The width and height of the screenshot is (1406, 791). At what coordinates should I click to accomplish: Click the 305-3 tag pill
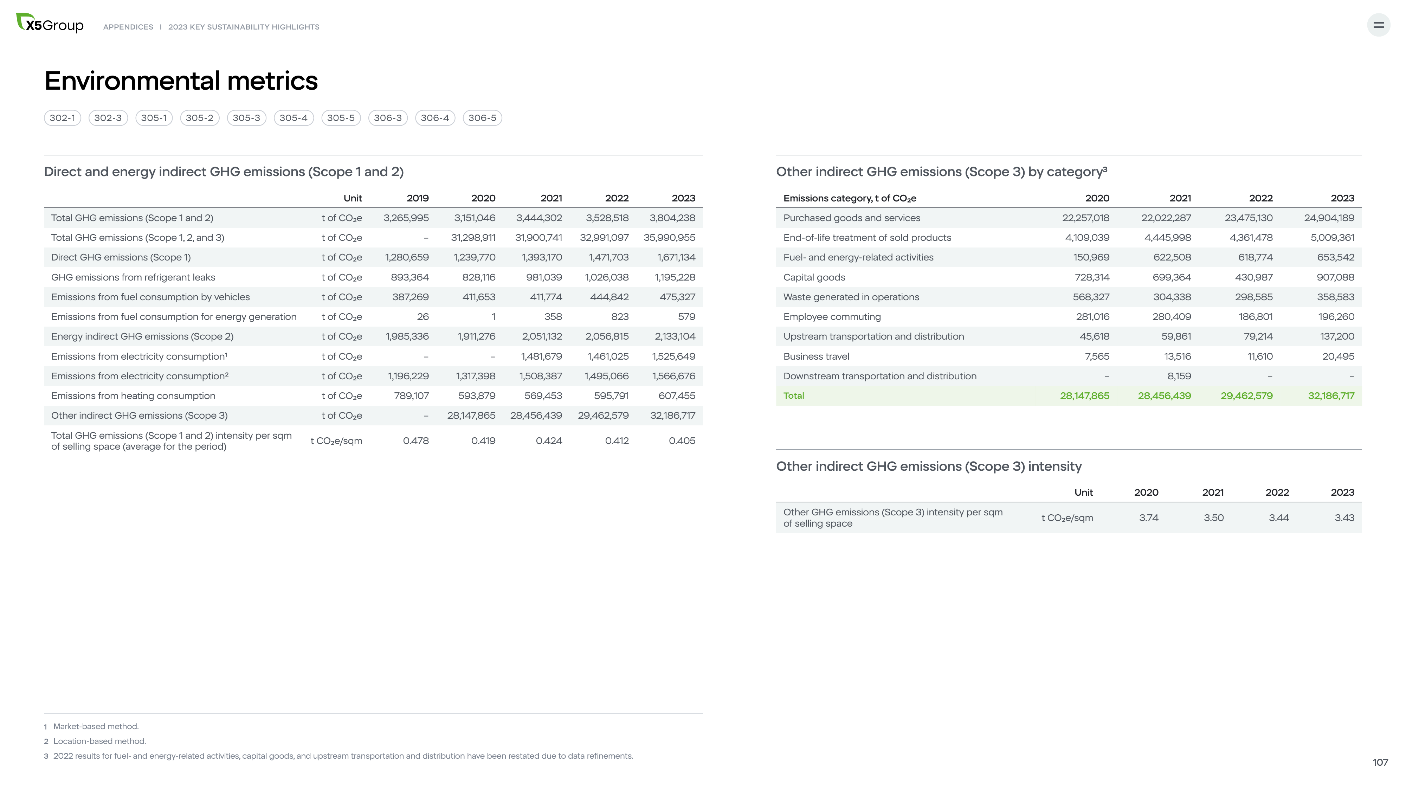tap(247, 118)
